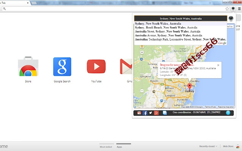
Task: Open the Chrome hamburger menu
Action: [239, 9]
